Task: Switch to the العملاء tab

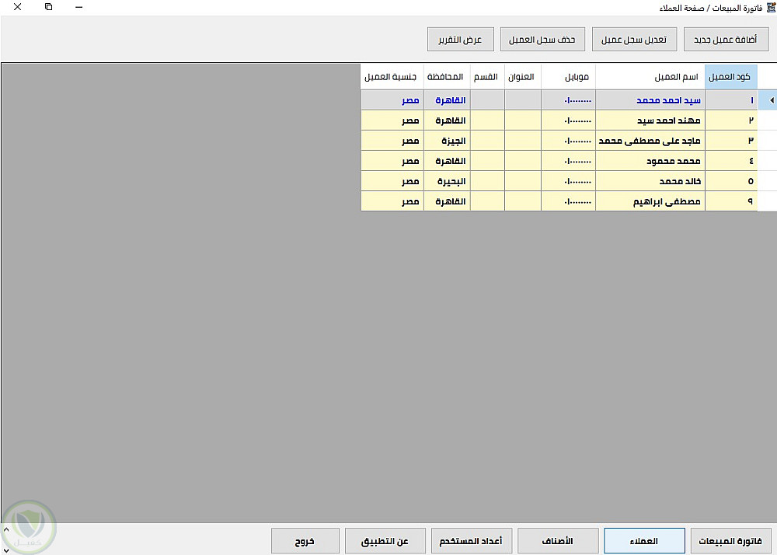Action: pyautogui.click(x=644, y=541)
